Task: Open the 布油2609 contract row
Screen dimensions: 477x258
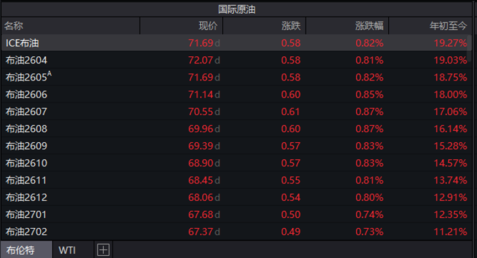Action: point(26,146)
